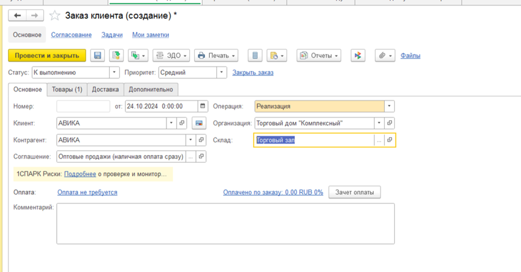
Task: Go back with the left arrow button
Action: [x=17, y=16]
